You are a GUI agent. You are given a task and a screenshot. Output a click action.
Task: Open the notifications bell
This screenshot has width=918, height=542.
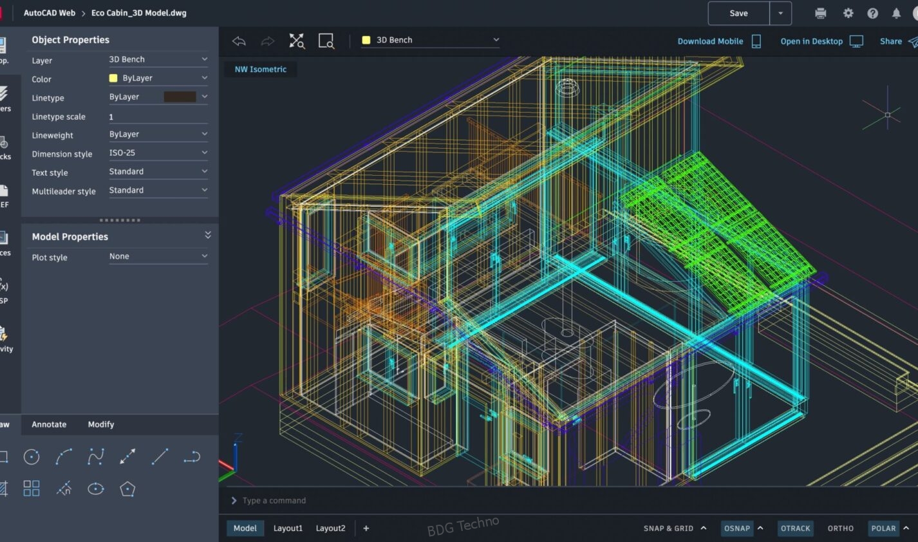[x=896, y=13]
